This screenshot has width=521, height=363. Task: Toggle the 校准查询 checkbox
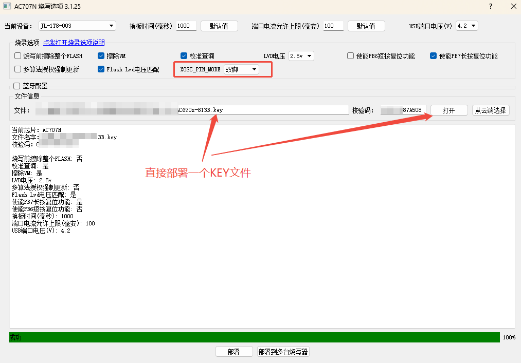point(184,56)
